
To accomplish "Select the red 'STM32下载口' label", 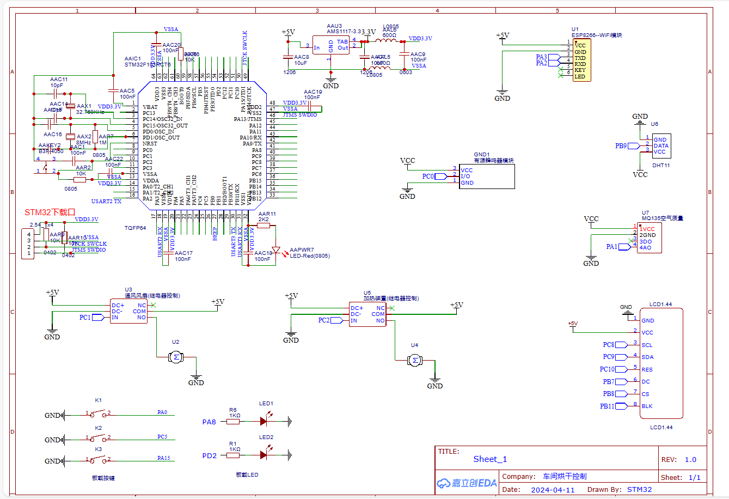I will 50,212.
